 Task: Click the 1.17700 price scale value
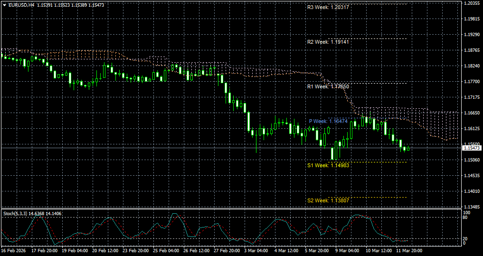472,82
